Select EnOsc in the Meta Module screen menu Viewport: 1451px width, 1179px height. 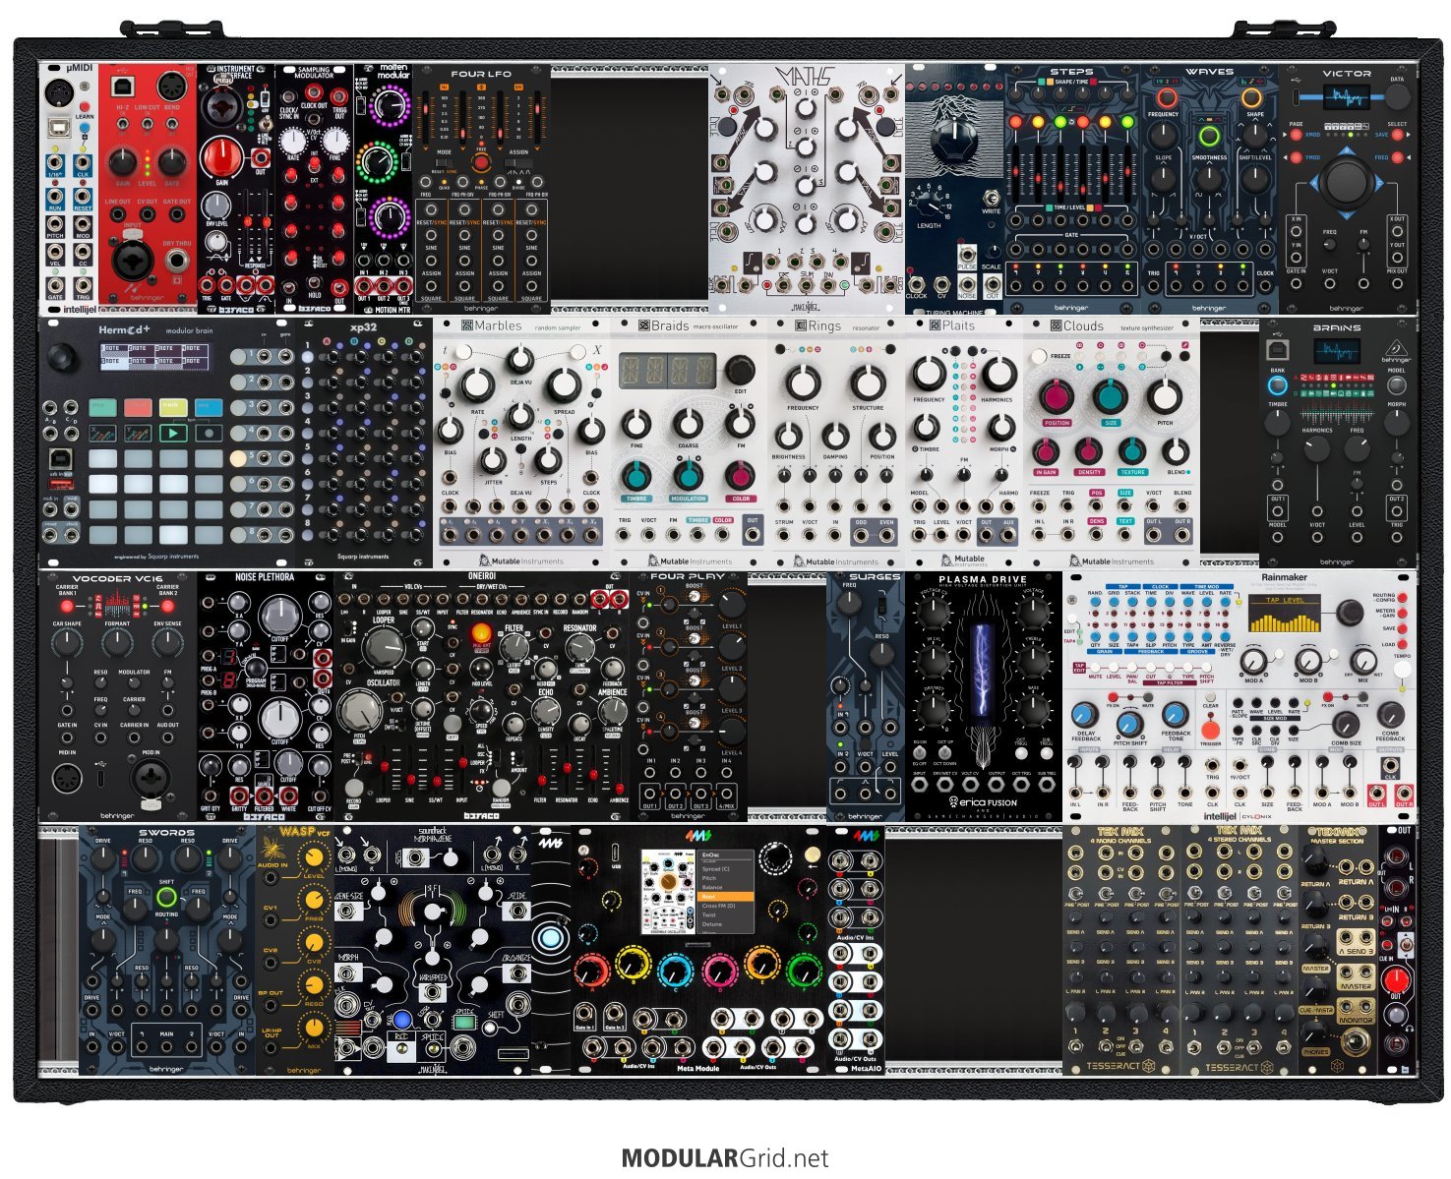pyautogui.click(x=710, y=855)
